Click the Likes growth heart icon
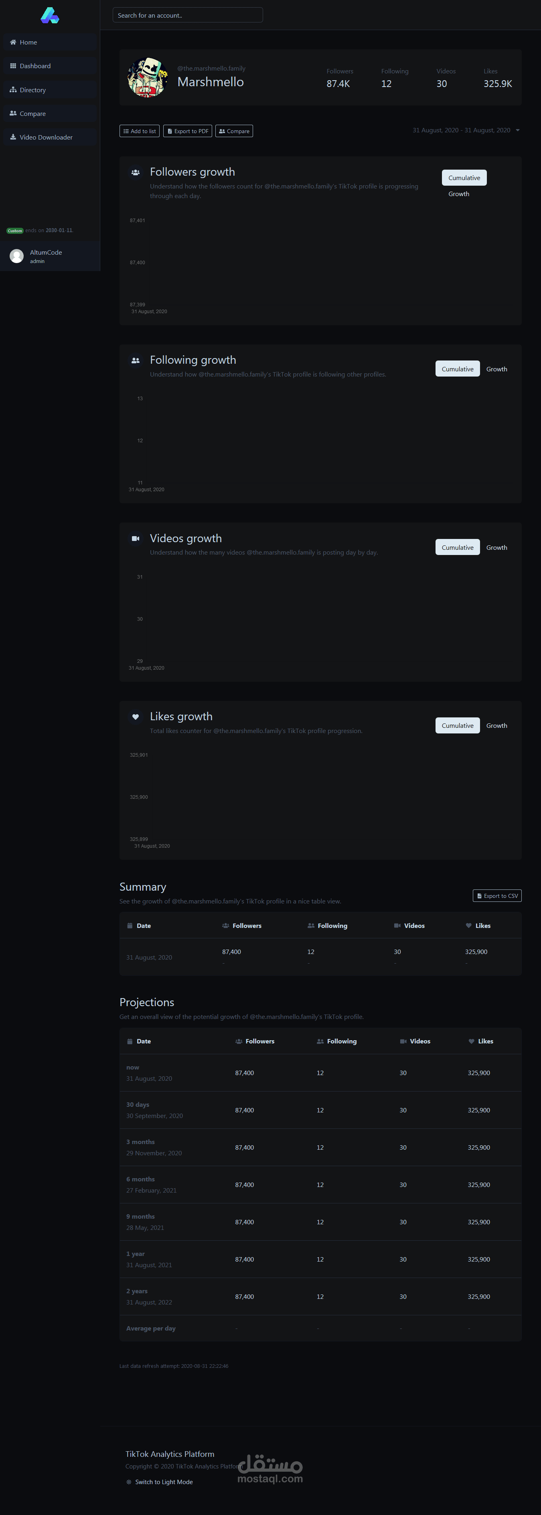This screenshot has width=541, height=1515. pos(135,717)
